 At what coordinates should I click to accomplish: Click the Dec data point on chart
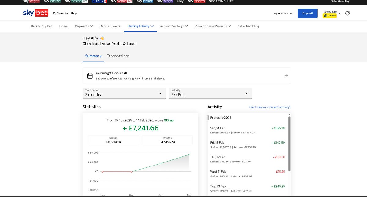point(132,172)
